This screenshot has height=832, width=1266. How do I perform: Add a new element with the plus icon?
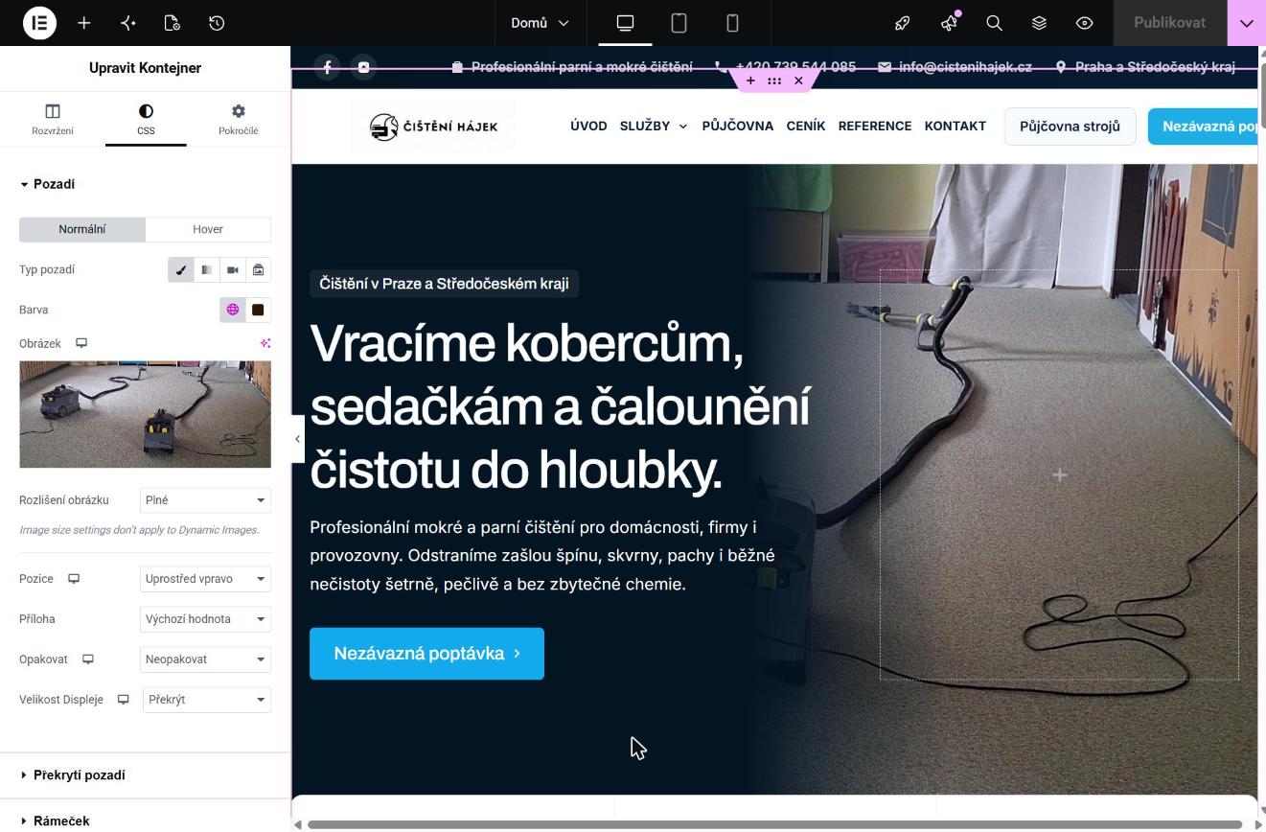tap(84, 23)
